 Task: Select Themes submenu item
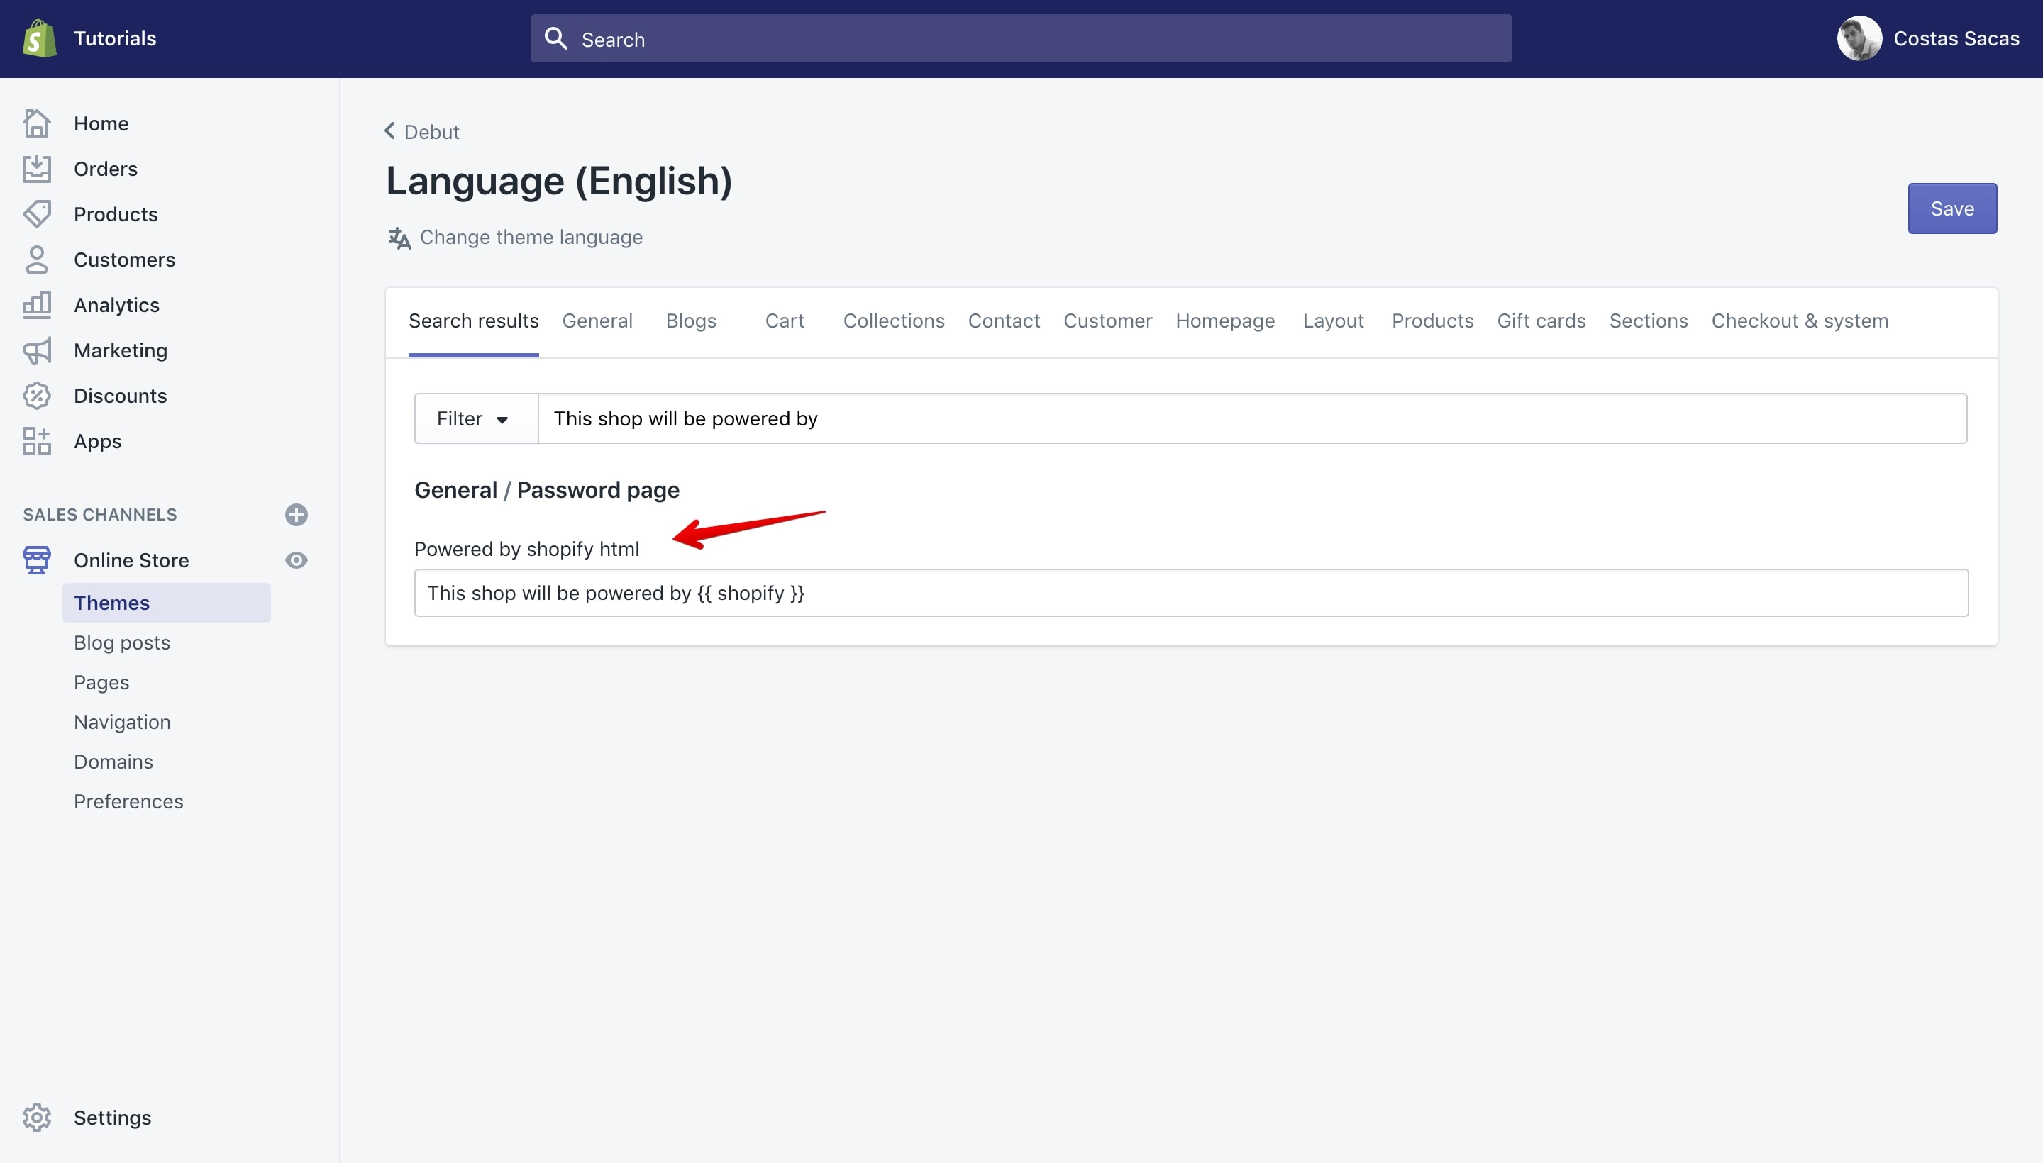coord(166,603)
